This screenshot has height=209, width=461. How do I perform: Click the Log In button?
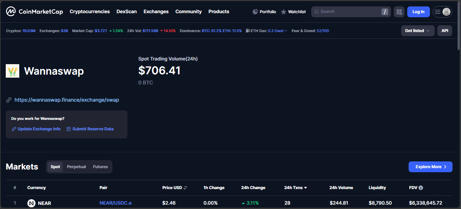click(x=418, y=12)
